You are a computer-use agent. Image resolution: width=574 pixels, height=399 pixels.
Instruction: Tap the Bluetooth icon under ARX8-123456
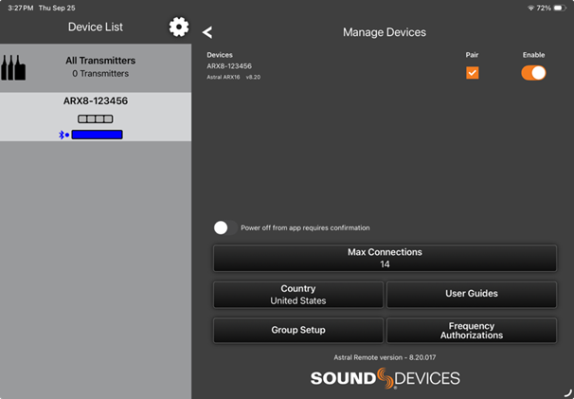63,135
